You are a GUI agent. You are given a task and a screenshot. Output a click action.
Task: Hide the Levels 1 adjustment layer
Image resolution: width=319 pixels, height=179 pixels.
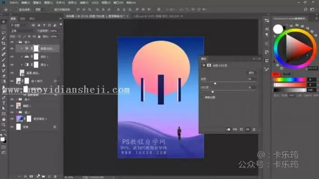coord(12,57)
